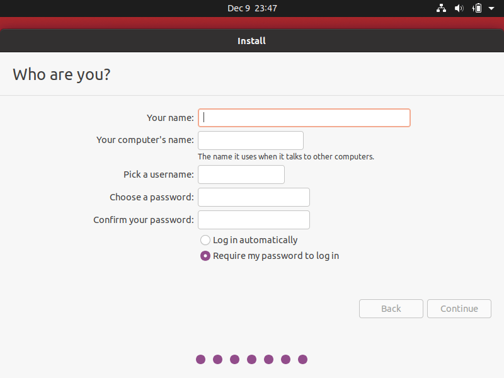504x378 pixels.
Task: Click the Confirm your password field
Action: (254, 220)
